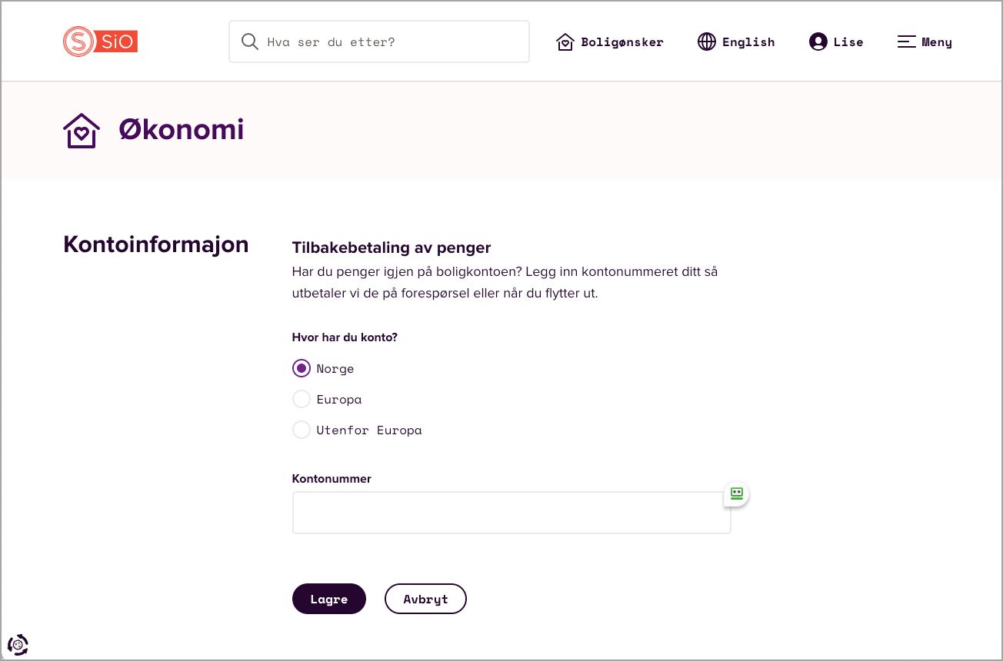Viewport: 1003px width, 661px height.
Task: Select the Norge radio option
Action: [x=302, y=368]
